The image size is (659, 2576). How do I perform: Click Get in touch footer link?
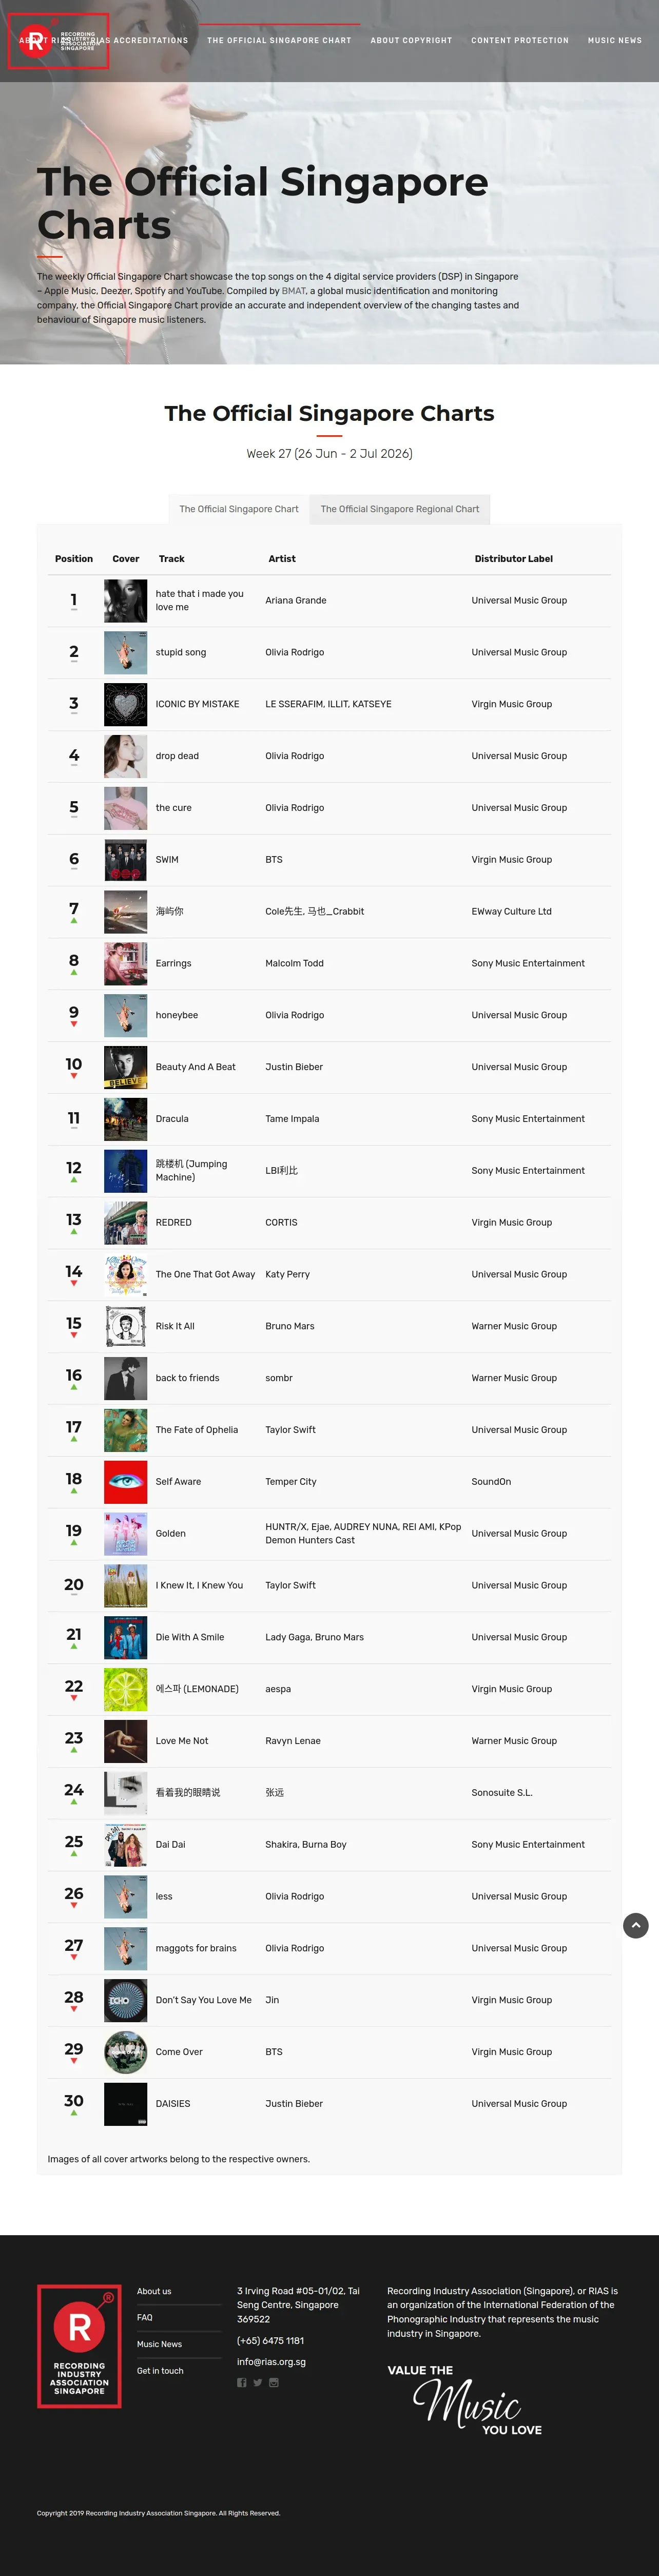pos(160,2370)
